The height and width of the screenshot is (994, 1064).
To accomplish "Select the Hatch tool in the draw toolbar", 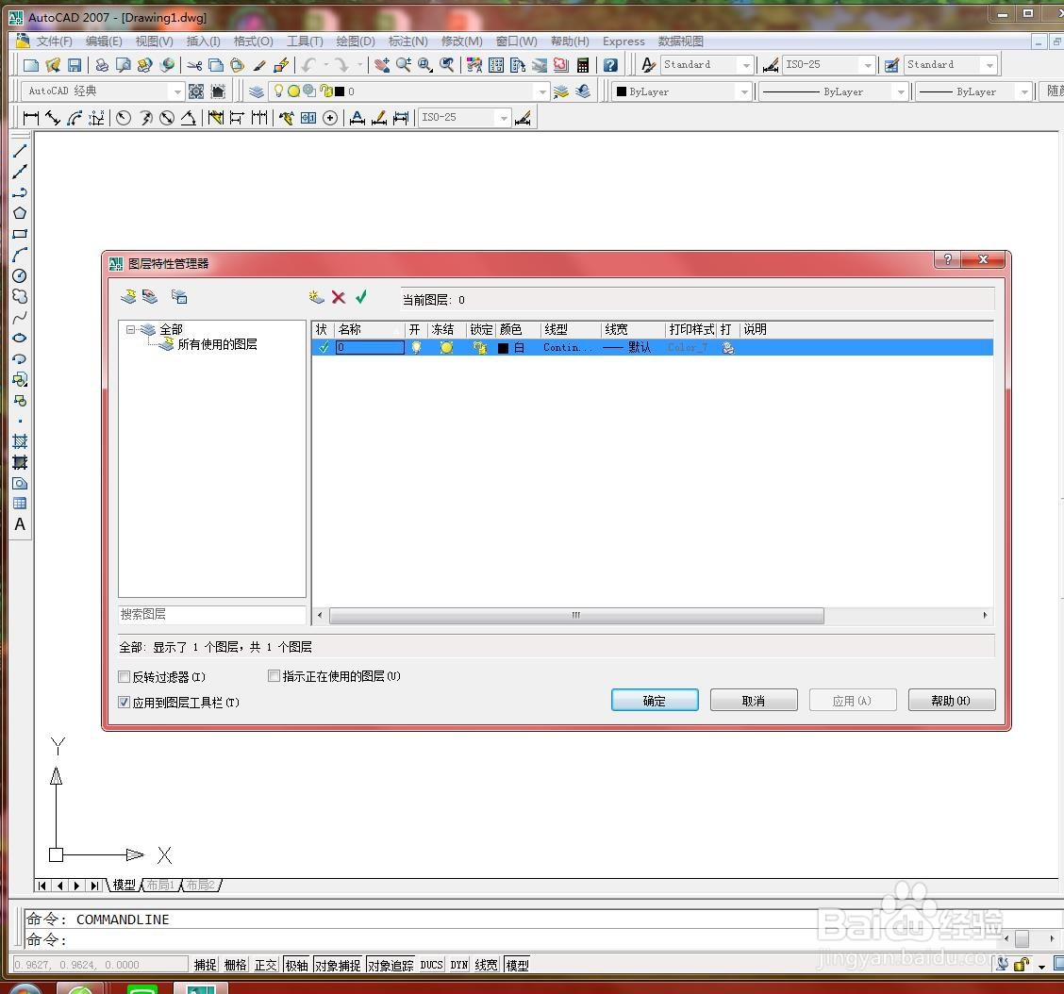I will [20, 441].
